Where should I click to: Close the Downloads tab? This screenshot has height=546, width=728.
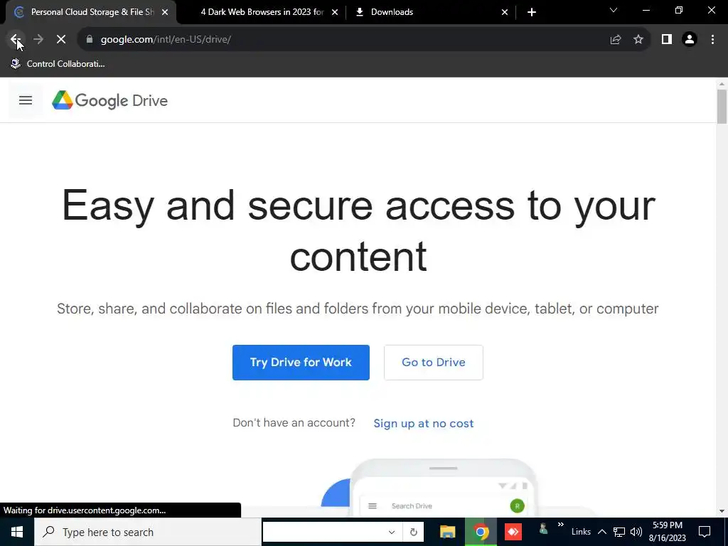(x=505, y=12)
